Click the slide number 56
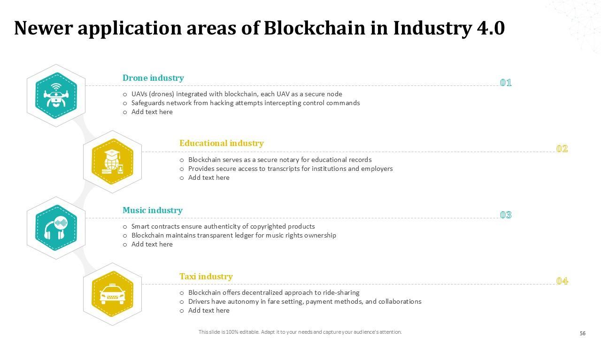Image resolution: width=601 pixels, height=338 pixels. [x=583, y=333]
